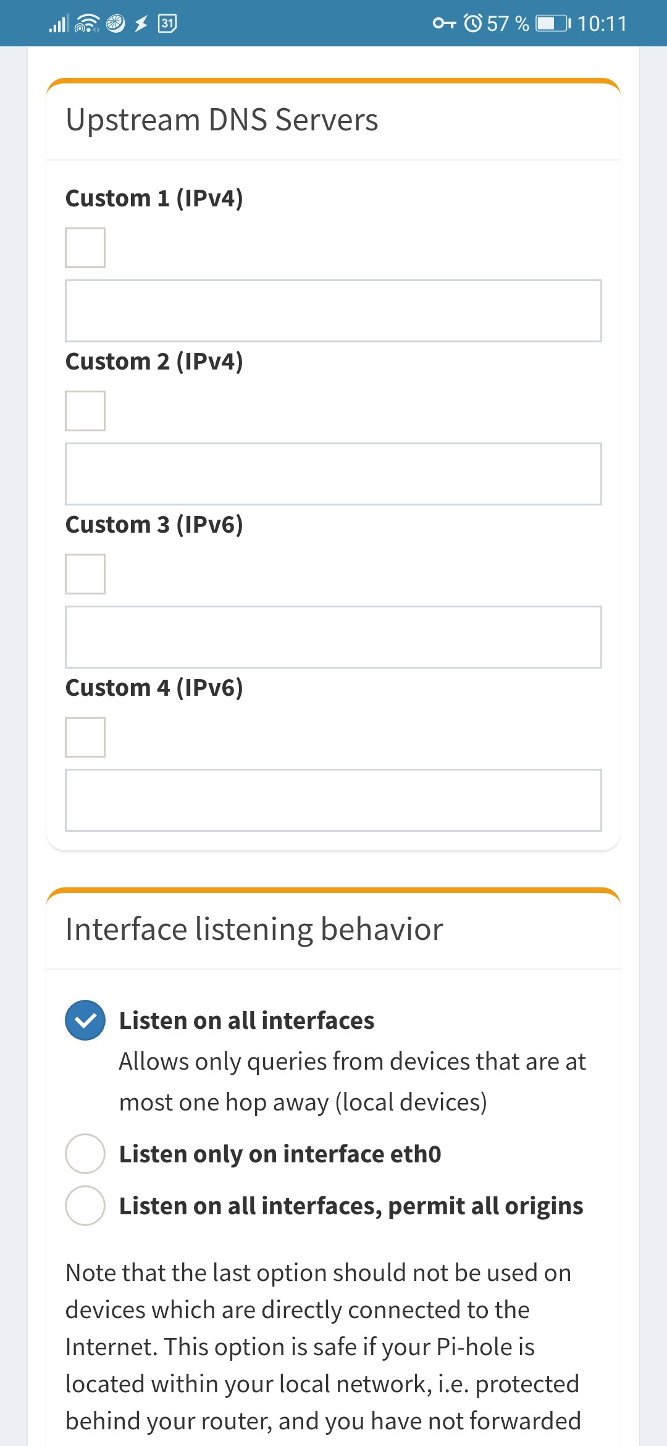667x1446 pixels.
Task: Tap the calendar 31 notification icon
Action: (167, 23)
